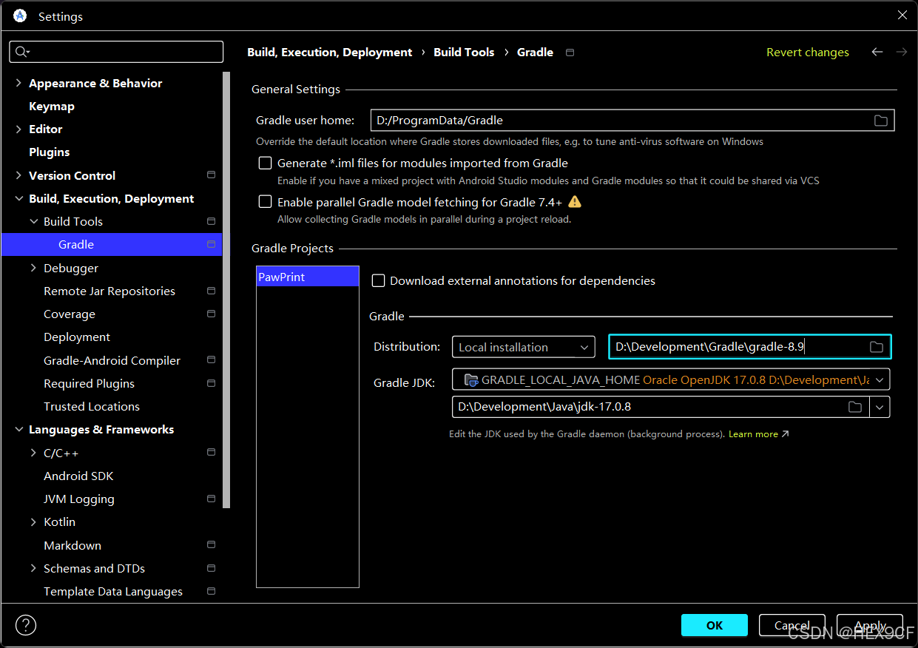Click the settings tree vertical scrollbar
Image resolution: width=918 pixels, height=648 pixels.
tap(227, 288)
